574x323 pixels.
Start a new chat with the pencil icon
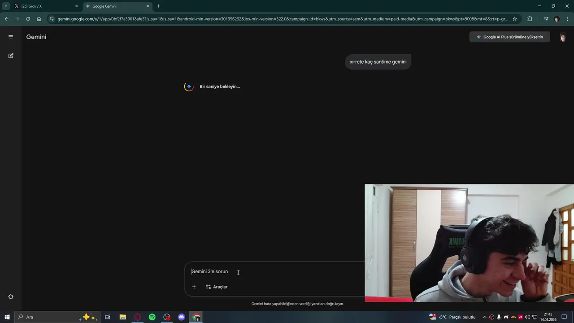(11, 56)
